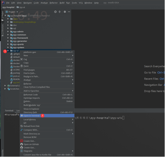Click the red Gitee Create Gist icon

[x=22, y=141]
